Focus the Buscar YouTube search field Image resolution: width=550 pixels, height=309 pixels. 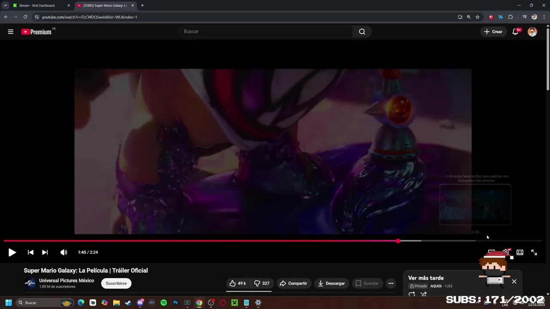pos(266,32)
